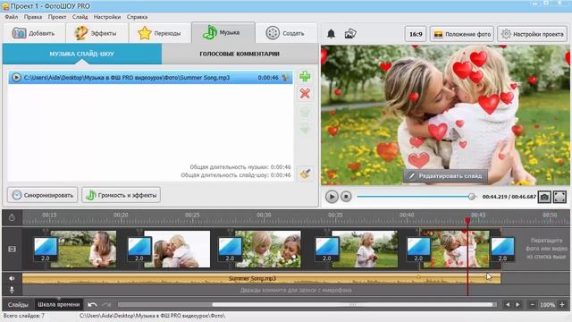The height and width of the screenshot is (322, 572).
Task: Switch to Слайды view
Action: 18,304
